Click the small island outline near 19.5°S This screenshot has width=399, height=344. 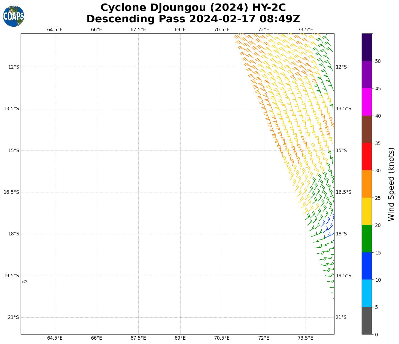[25, 282]
